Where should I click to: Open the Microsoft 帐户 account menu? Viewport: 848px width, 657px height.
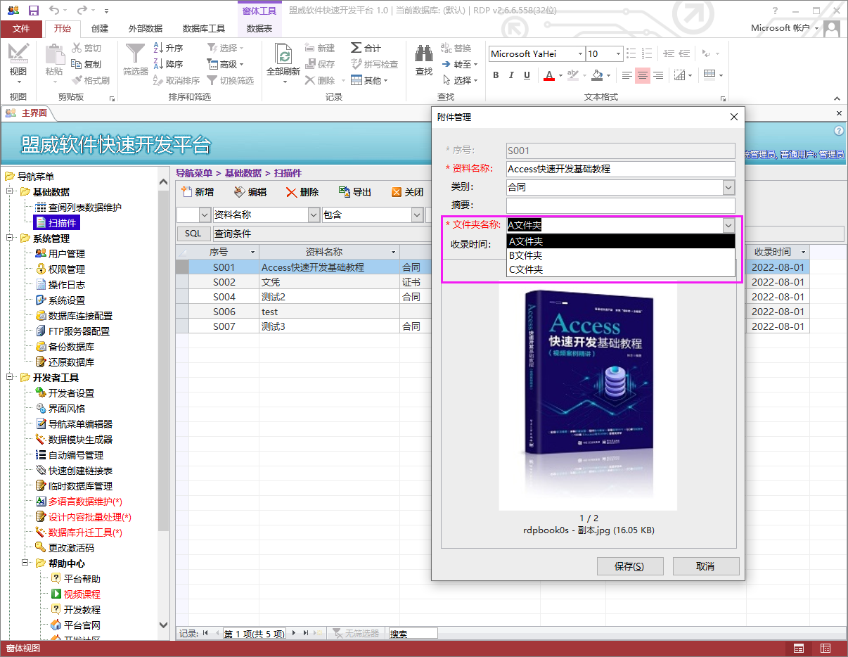tap(785, 28)
